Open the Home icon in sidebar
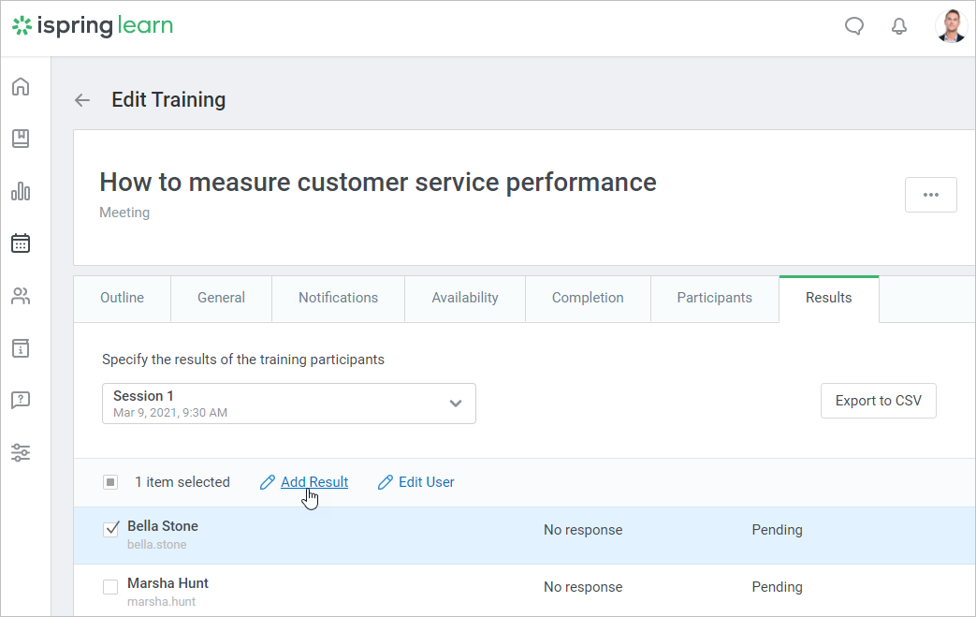Viewport: 976px width, 617px height. [x=21, y=87]
